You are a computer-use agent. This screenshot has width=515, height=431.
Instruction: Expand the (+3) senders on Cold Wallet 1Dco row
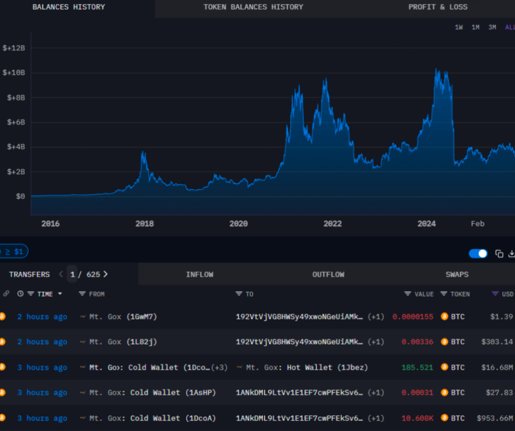[x=219, y=367]
